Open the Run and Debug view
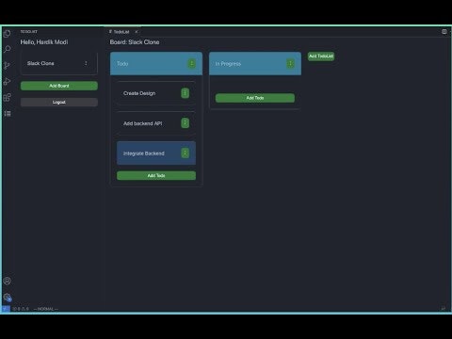 tap(7, 81)
